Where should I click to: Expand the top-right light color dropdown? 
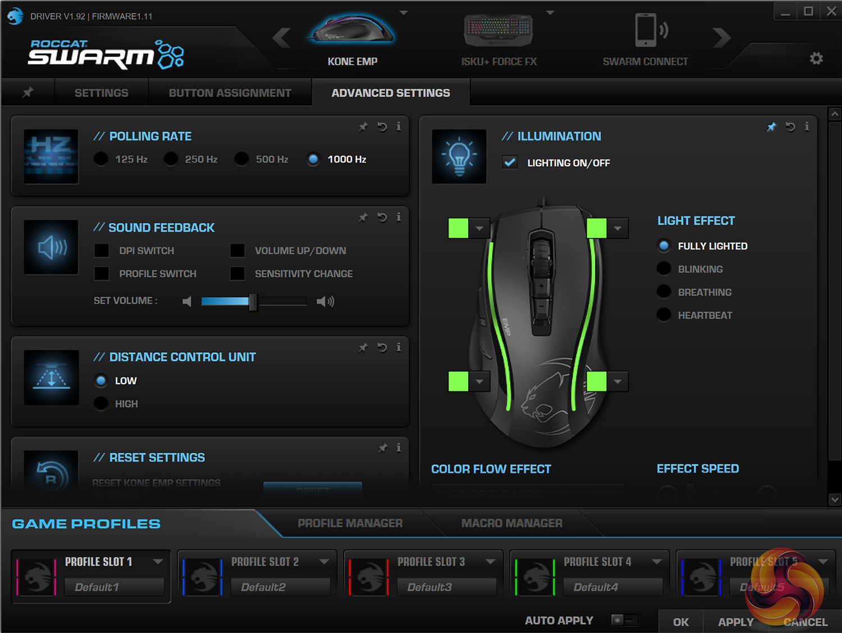click(617, 229)
